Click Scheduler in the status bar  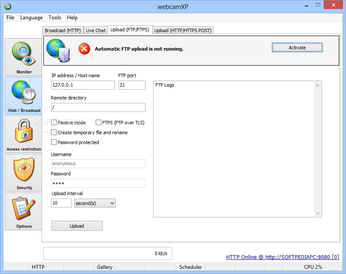(191, 267)
